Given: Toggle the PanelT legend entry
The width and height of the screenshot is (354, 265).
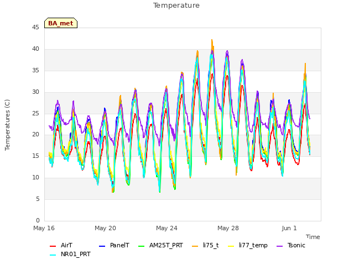Looking at the screenshot, I should 119,245.
